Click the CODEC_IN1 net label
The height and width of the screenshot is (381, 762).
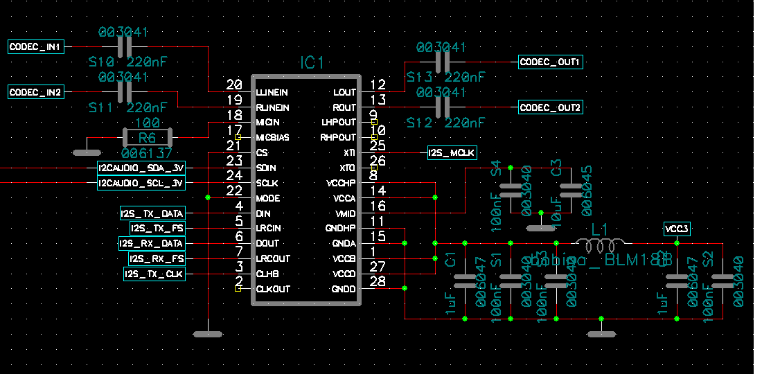point(37,47)
